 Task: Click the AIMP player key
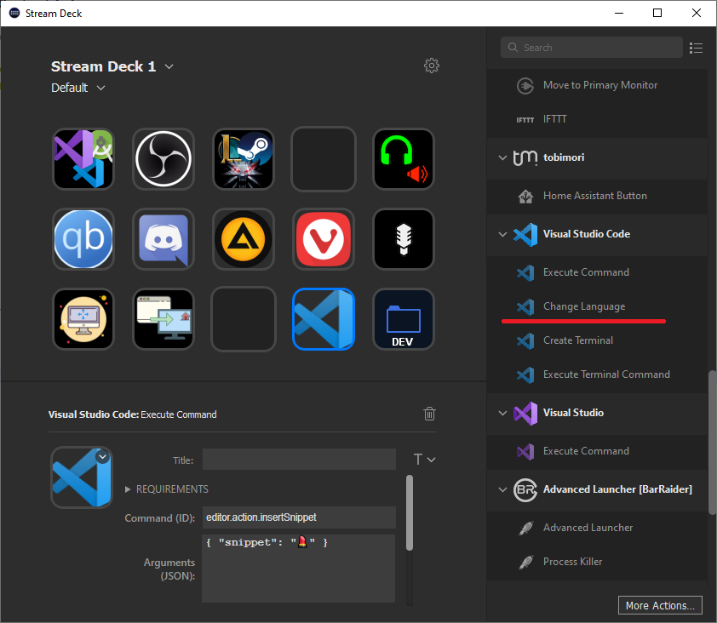click(x=243, y=239)
